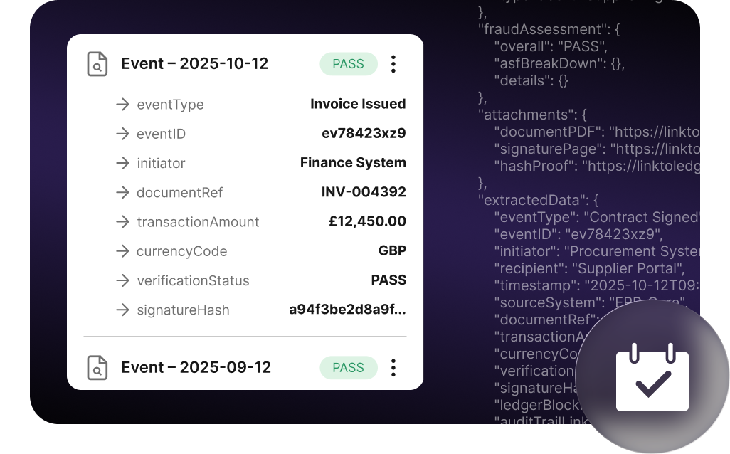This screenshot has height=454, width=730.
Task: Click the PASS badge on Event 2025-09-12
Action: coord(348,367)
